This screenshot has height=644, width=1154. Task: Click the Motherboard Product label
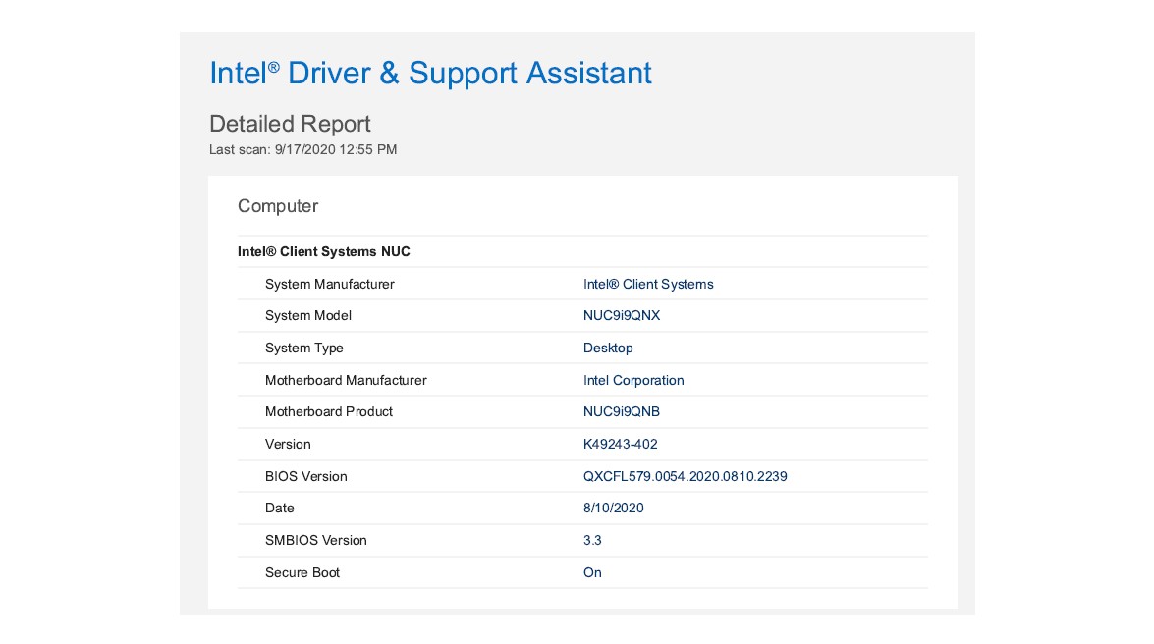[329, 412]
